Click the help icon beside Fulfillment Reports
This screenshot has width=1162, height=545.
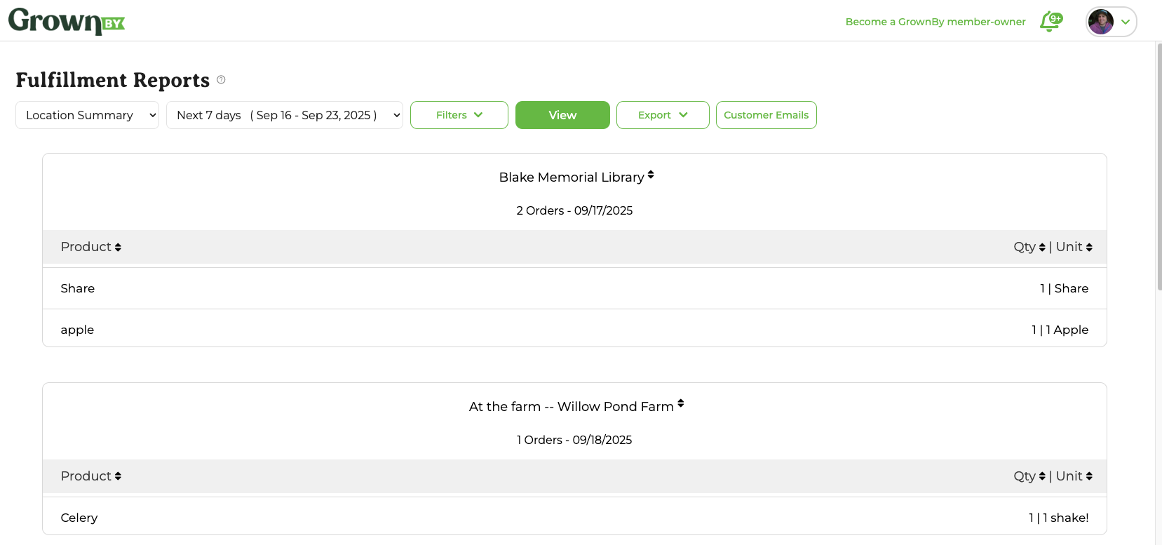pos(221,80)
